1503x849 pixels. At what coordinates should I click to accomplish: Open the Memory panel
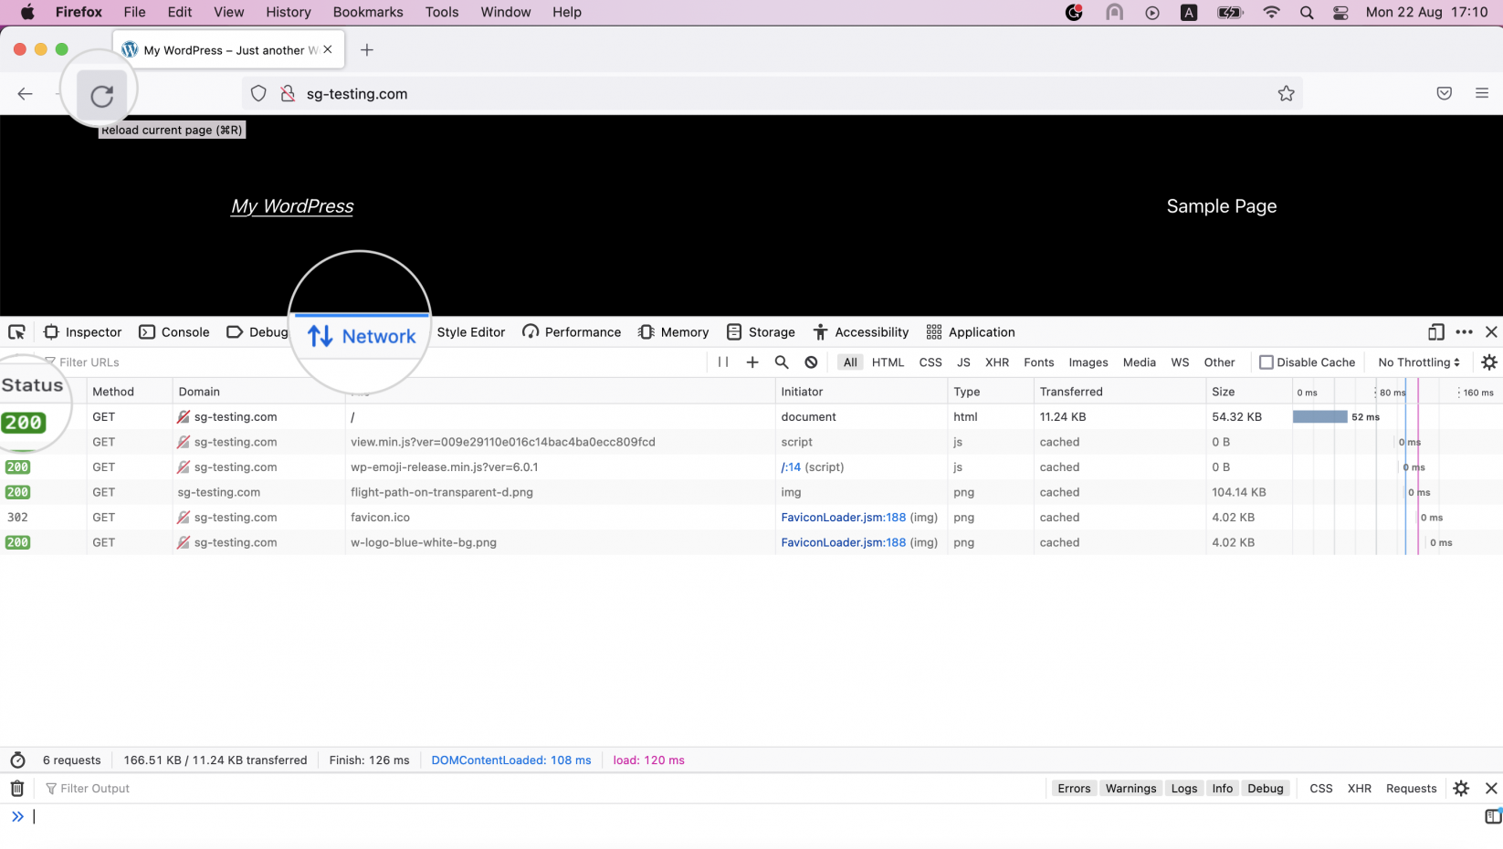click(674, 332)
